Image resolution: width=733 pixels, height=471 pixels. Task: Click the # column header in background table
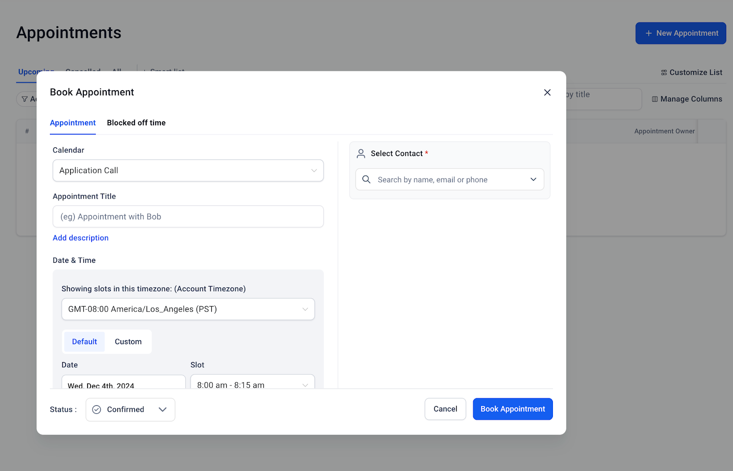[x=27, y=131]
